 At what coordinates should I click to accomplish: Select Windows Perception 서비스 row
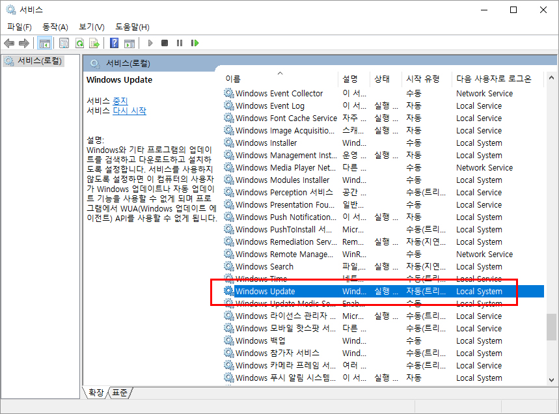pos(383,192)
